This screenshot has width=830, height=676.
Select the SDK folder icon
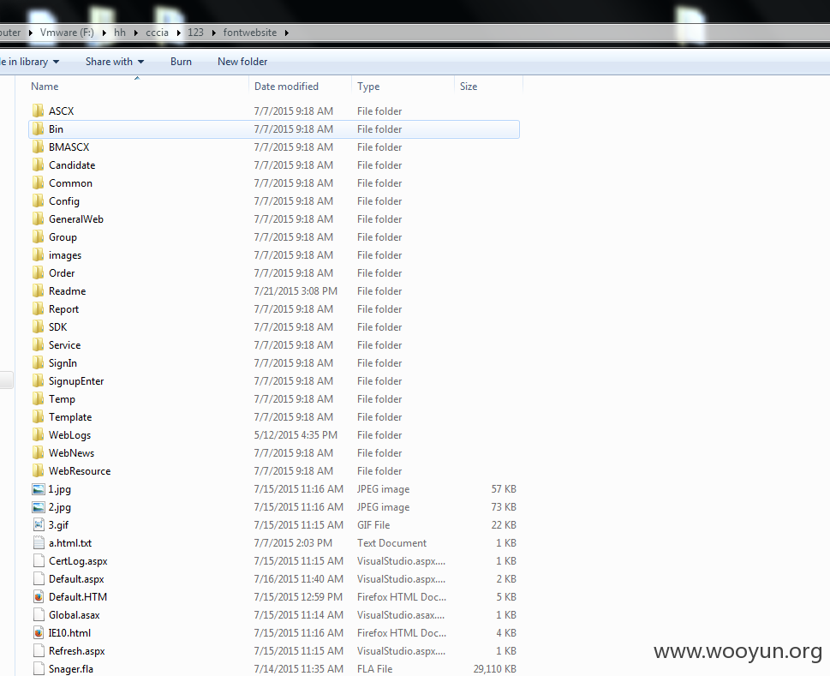38,326
